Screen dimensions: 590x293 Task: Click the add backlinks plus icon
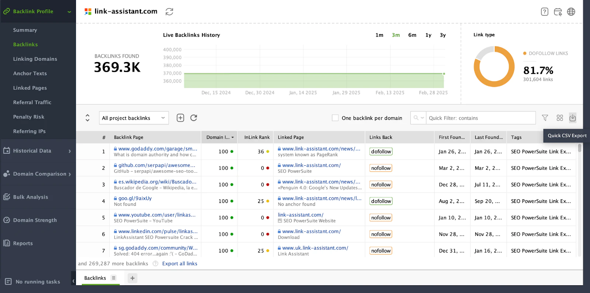pyautogui.click(x=180, y=118)
